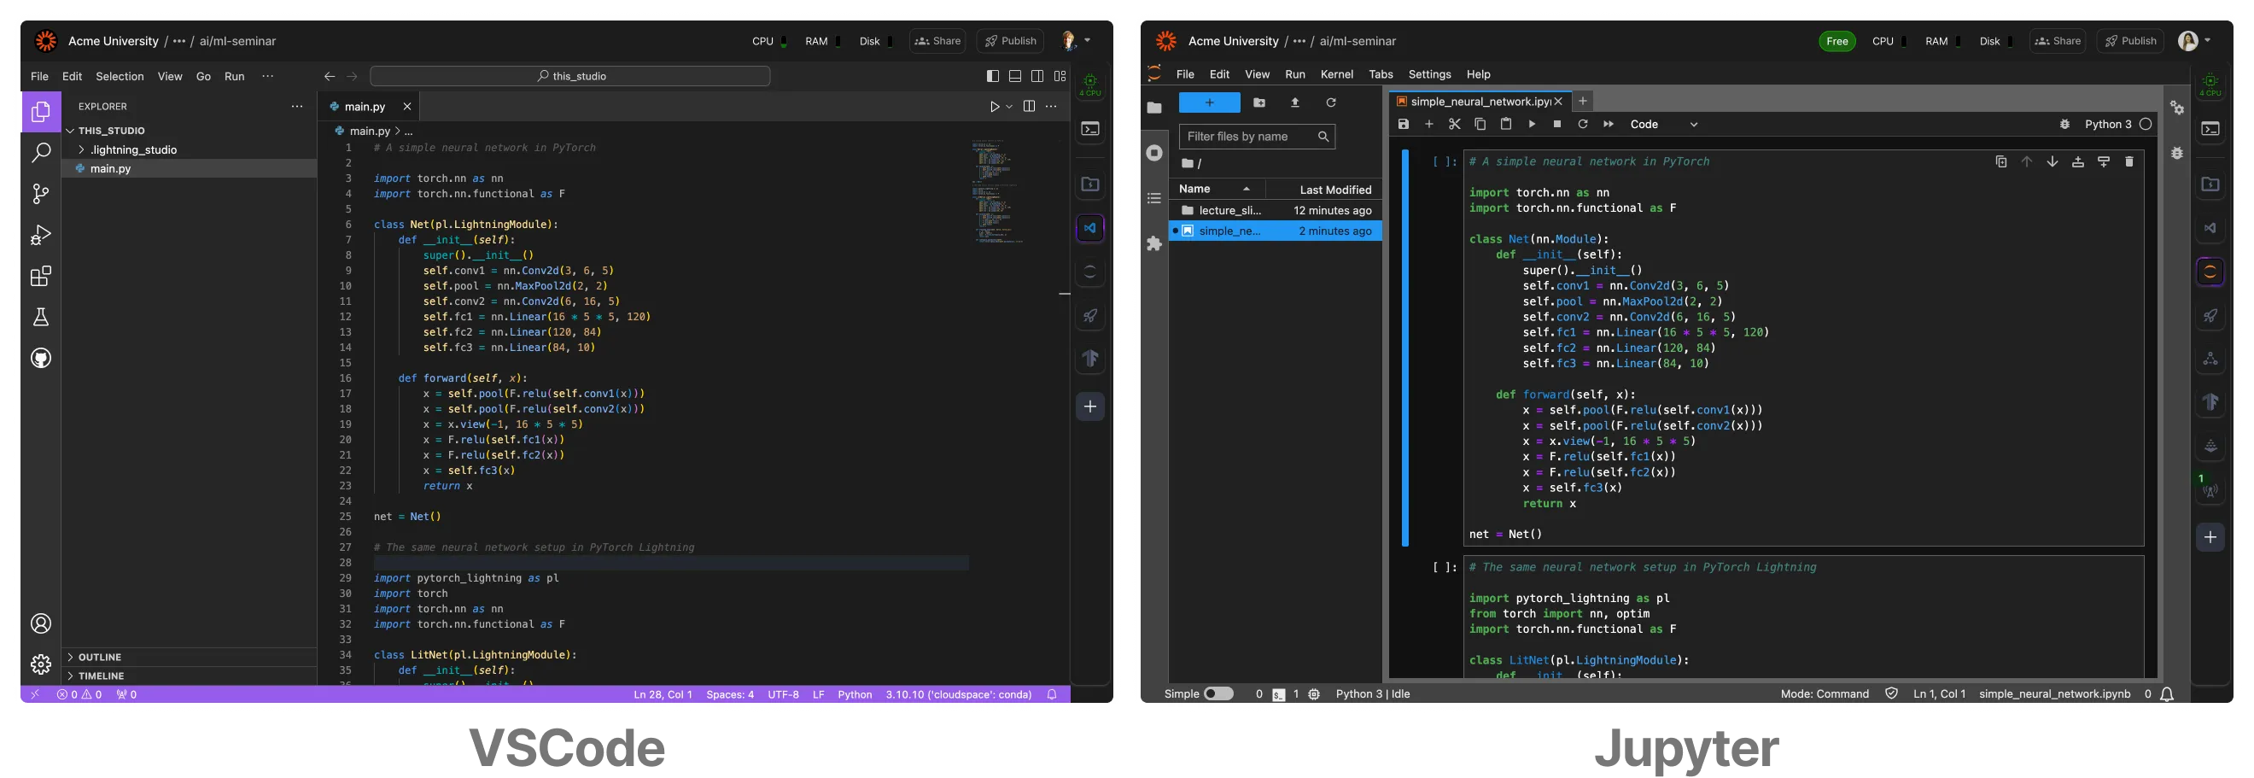Upload files in Jupyter file browser
Image resolution: width=2254 pixels, height=778 pixels.
pyautogui.click(x=1295, y=102)
